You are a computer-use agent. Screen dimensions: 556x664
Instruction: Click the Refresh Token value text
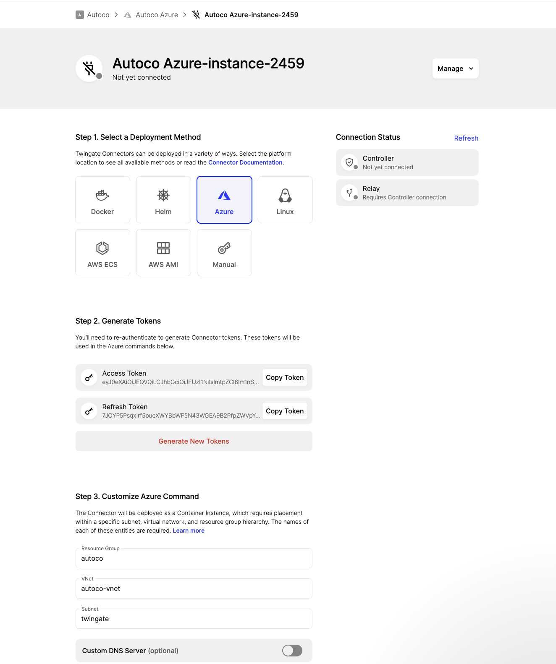pos(181,416)
